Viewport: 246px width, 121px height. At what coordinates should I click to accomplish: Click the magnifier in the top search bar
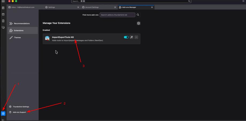pos(189,1)
